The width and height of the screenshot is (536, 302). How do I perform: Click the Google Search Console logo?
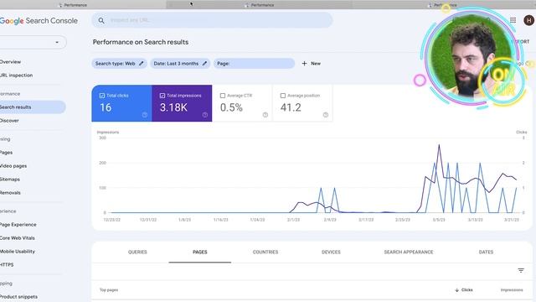pyautogui.click(x=39, y=20)
